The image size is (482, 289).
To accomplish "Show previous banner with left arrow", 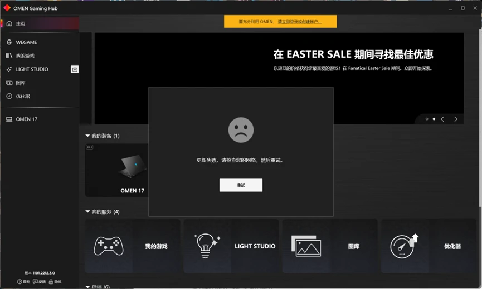I will click(x=442, y=119).
